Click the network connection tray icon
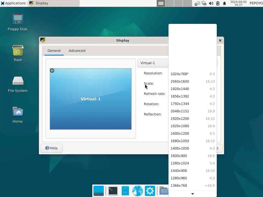This screenshot has width=263, height=197. (204, 3)
